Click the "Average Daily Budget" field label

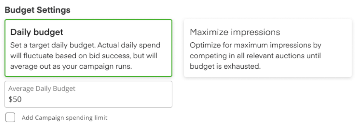pyautogui.click(x=42, y=88)
